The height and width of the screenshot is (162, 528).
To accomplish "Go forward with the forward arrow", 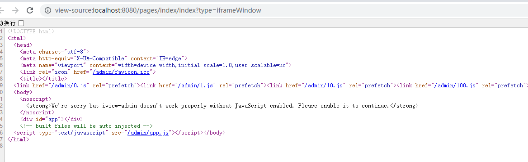I will [x=15, y=10].
